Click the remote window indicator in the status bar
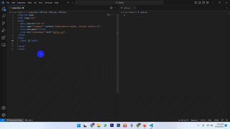The image size is (230, 129). 3,120
